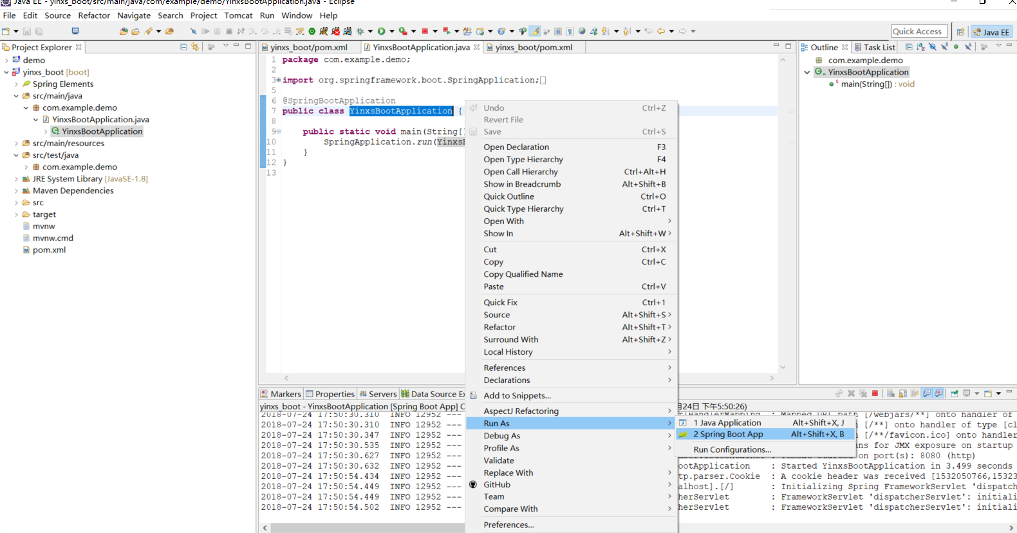The image size is (1017, 533).
Task: Select pom.xml in Project Explorer
Action: point(49,250)
